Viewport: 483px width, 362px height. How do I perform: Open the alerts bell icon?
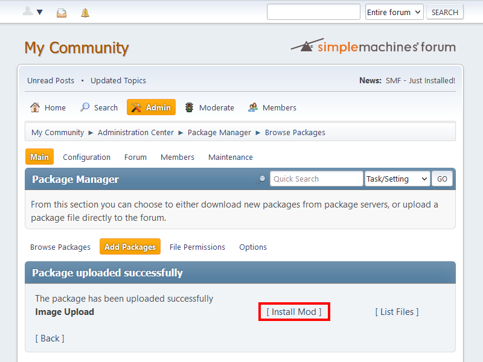85,13
